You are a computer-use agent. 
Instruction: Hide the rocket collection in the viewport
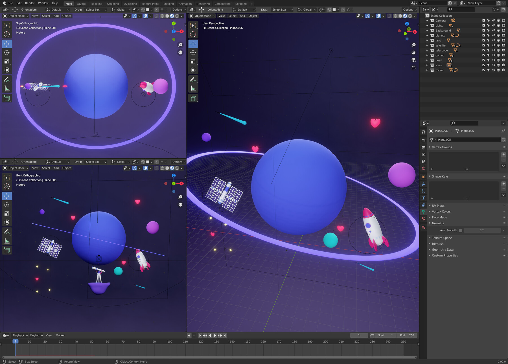tap(494, 70)
